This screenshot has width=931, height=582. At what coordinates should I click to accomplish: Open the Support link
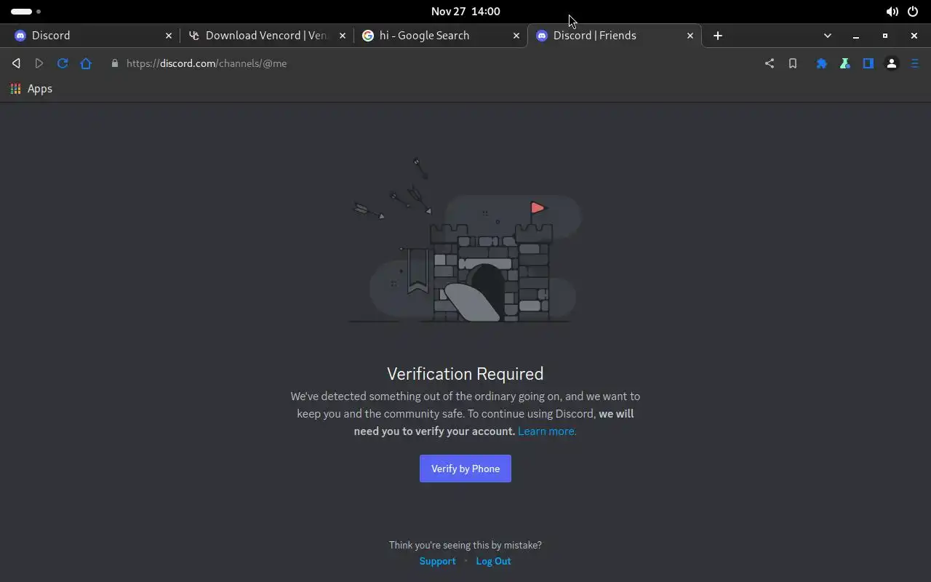coord(437,561)
